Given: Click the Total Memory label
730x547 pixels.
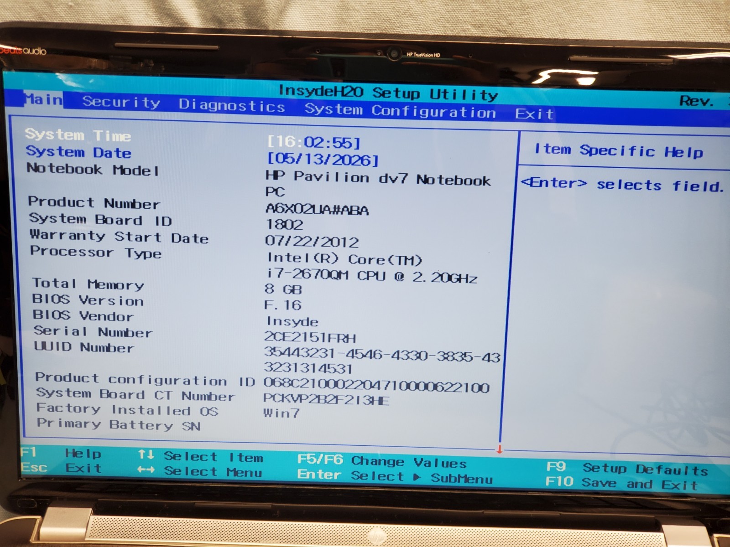Looking at the screenshot, I should click(x=88, y=284).
